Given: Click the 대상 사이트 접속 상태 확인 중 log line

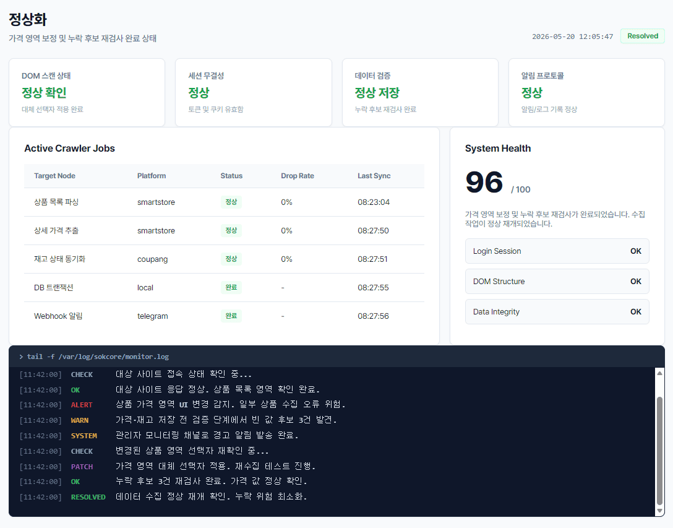Looking at the screenshot, I should click(184, 374).
